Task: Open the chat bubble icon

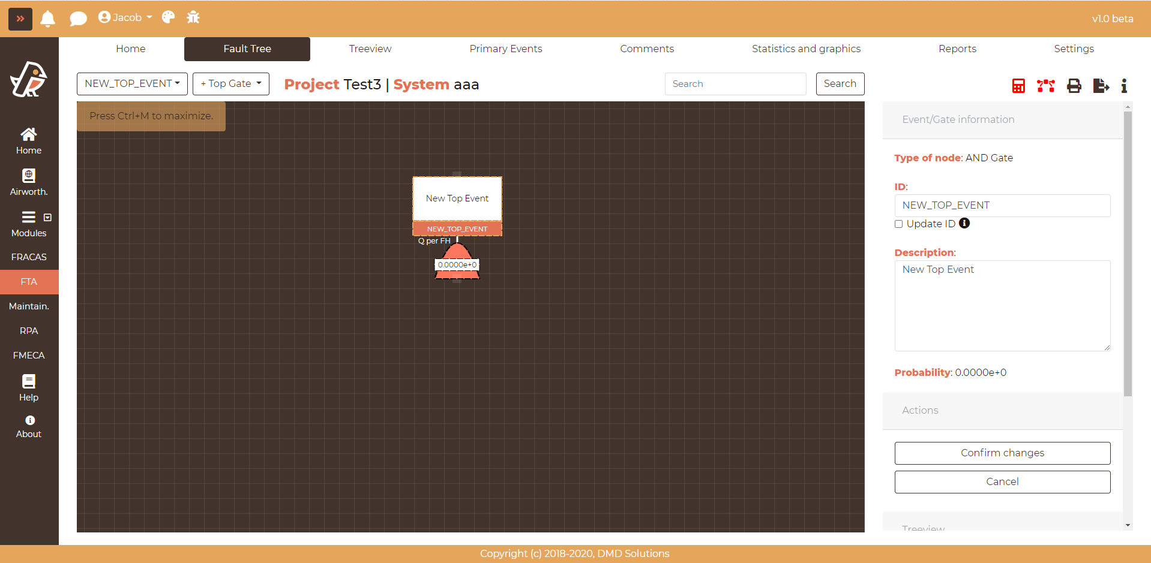Action: tap(78, 19)
